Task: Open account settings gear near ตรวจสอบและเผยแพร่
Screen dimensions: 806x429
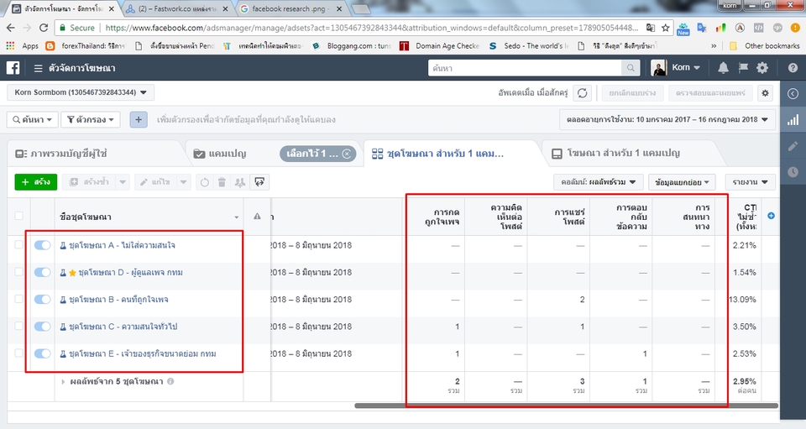Action: pyautogui.click(x=766, y=93)
